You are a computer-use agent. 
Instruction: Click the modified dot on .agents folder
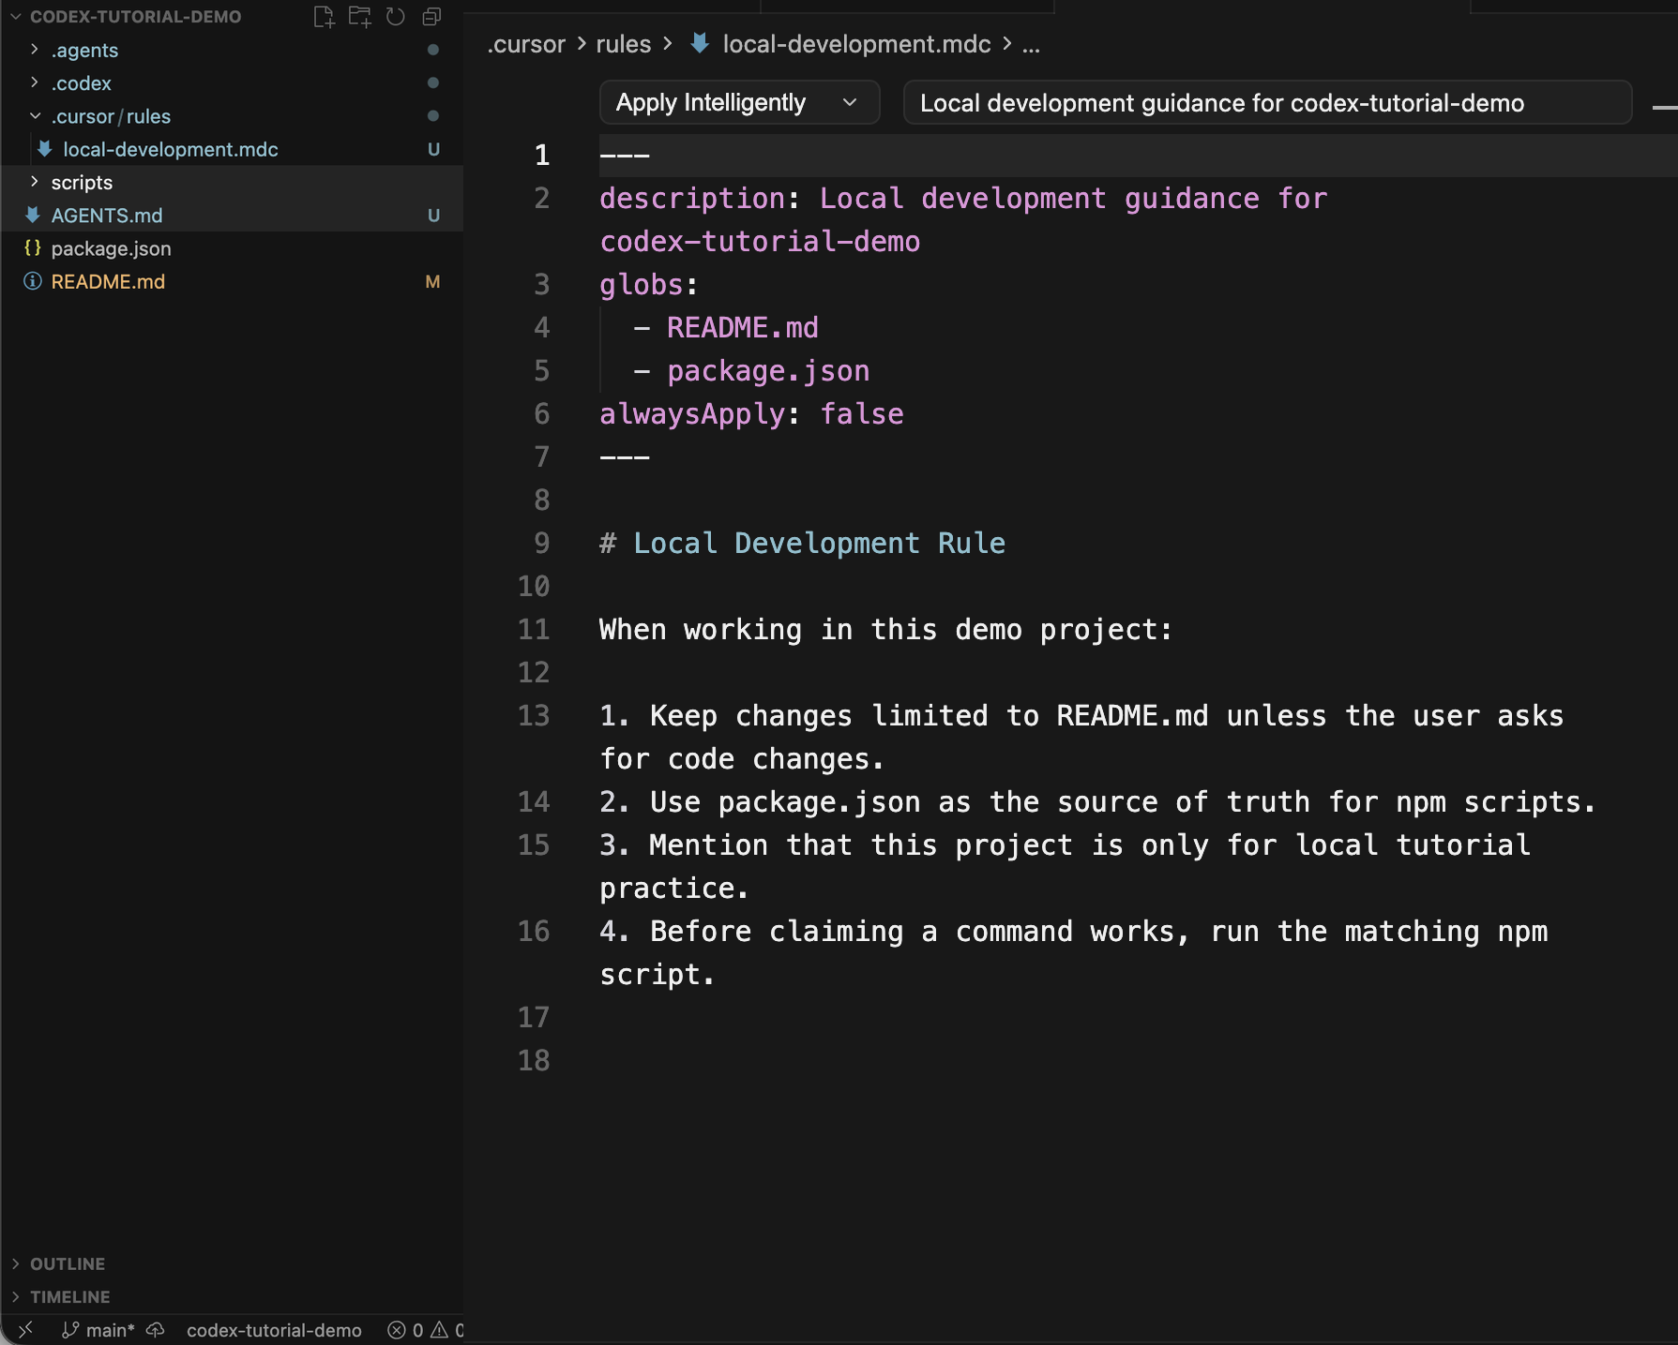point(433,50)
